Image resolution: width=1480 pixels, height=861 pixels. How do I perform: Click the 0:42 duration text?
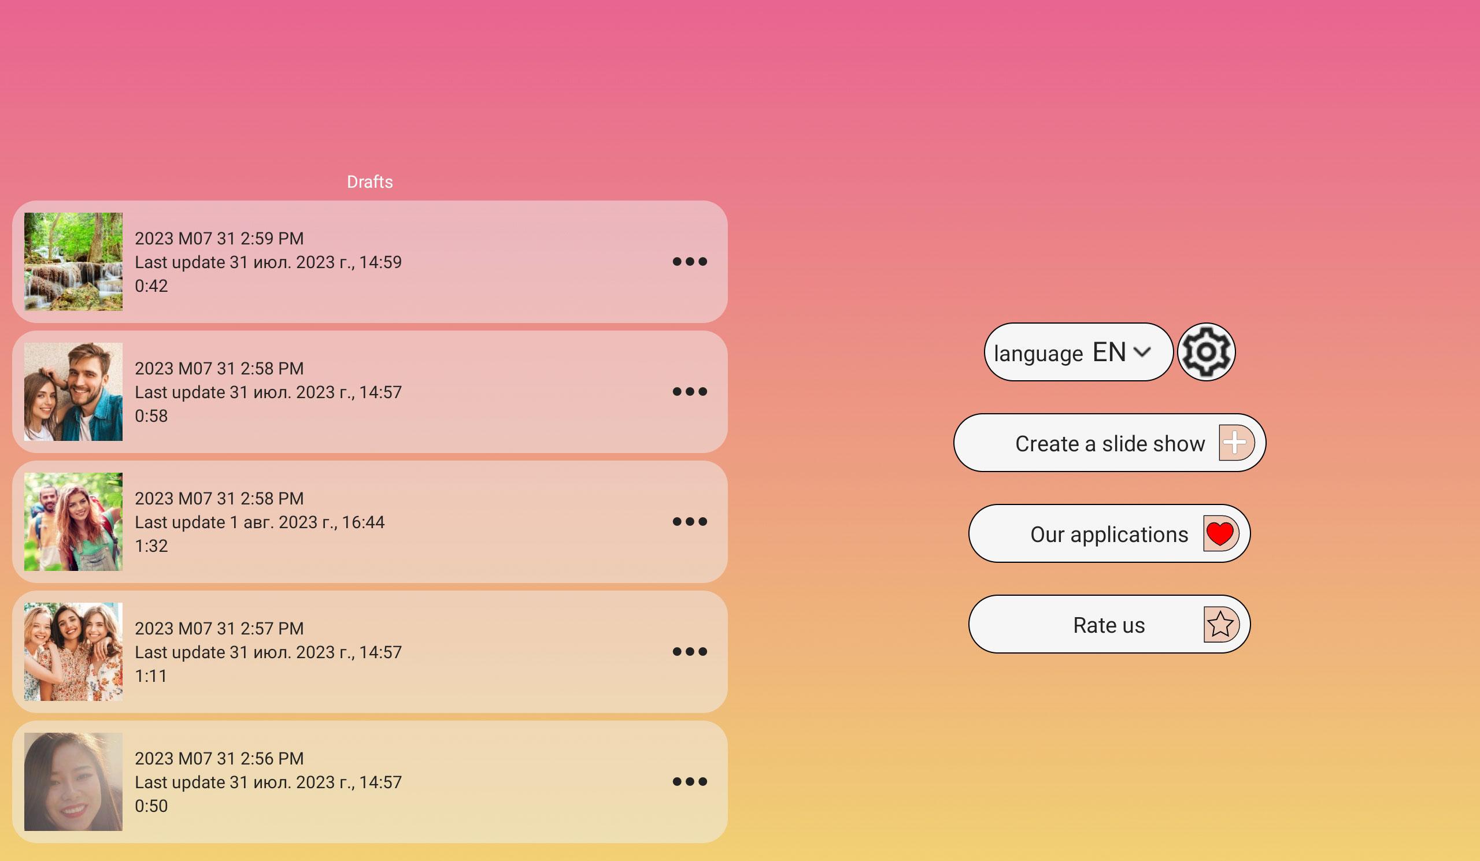pos(151,286)
